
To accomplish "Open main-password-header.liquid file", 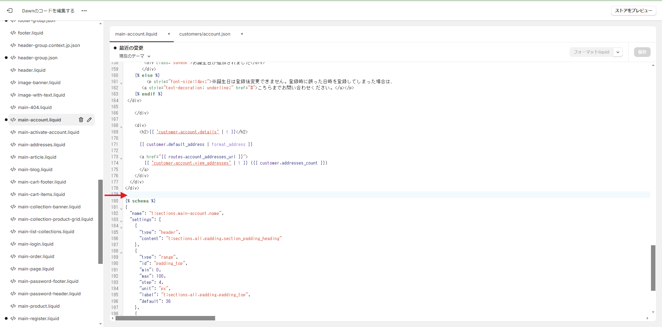I will 49,294.
